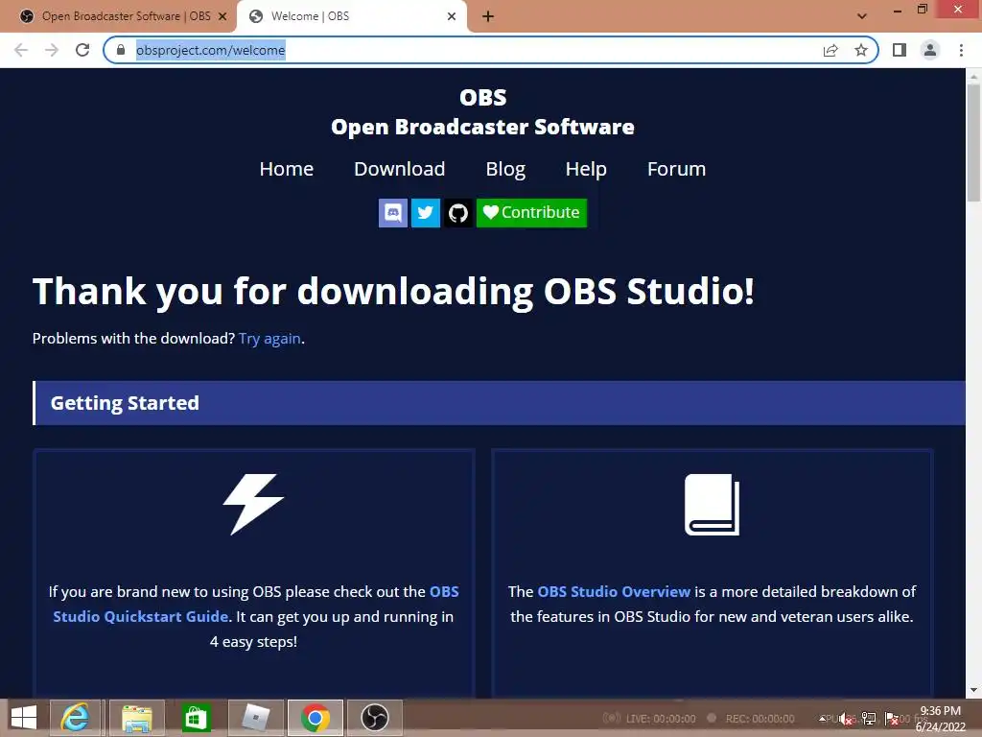
Task: Open a new browser tab
Action: click(488, 17)
